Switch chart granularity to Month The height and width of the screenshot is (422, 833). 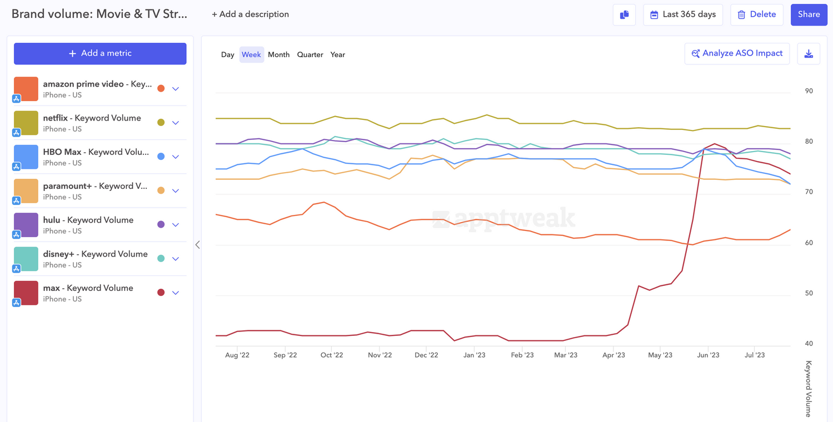pyautogui.click(x=278, y=54)
